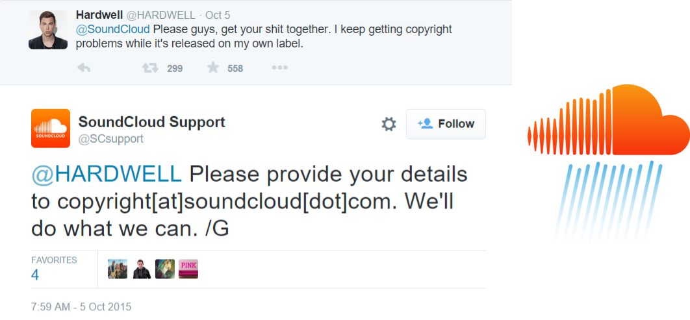This screenshot has height=320, width=690.
Task: Open the blue @HARDWELL mention in the reply
Action: click(x=107, y=174)
